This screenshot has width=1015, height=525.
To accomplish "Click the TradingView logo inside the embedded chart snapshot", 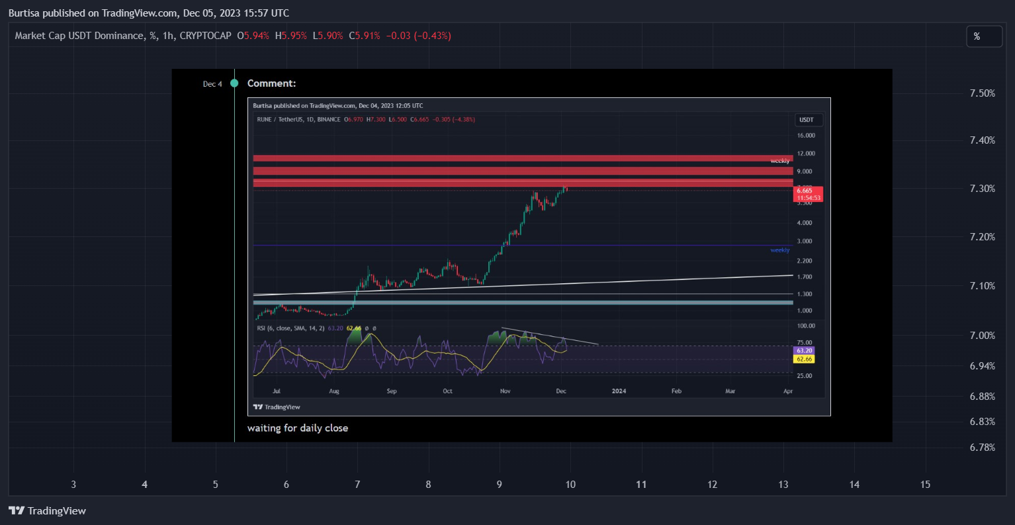I will coord(277,407).
